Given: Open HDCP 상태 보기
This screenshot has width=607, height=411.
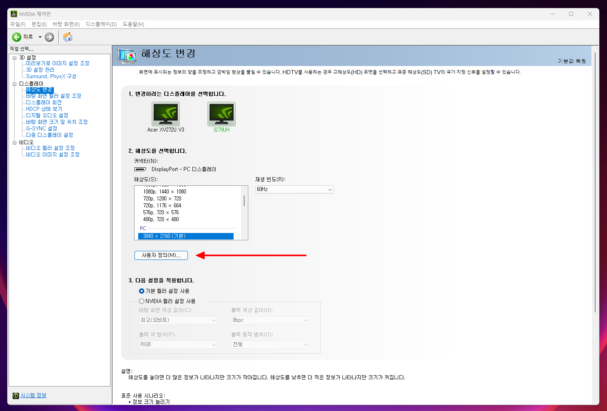Looking at the screenshot, I should 44,109.
